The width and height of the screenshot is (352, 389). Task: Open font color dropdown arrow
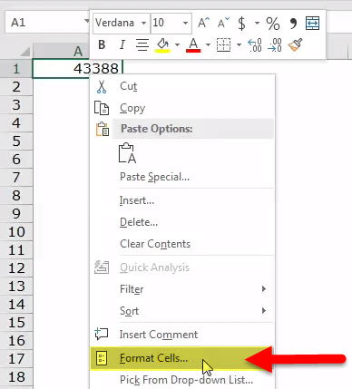tap(208, 45)
